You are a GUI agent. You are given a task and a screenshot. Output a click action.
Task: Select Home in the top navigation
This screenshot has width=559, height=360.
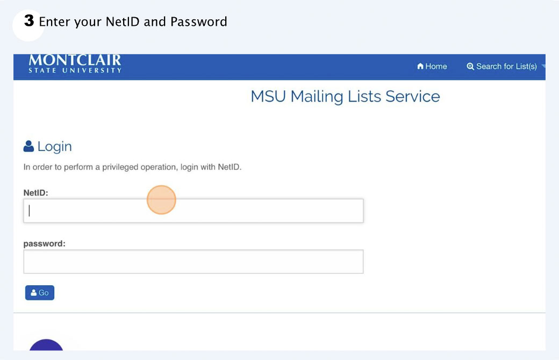click(x=432, y=66)
